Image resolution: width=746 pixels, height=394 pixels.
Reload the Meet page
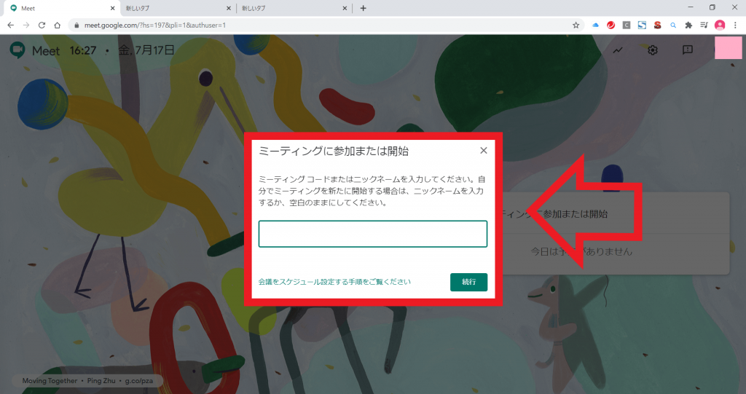42,25
